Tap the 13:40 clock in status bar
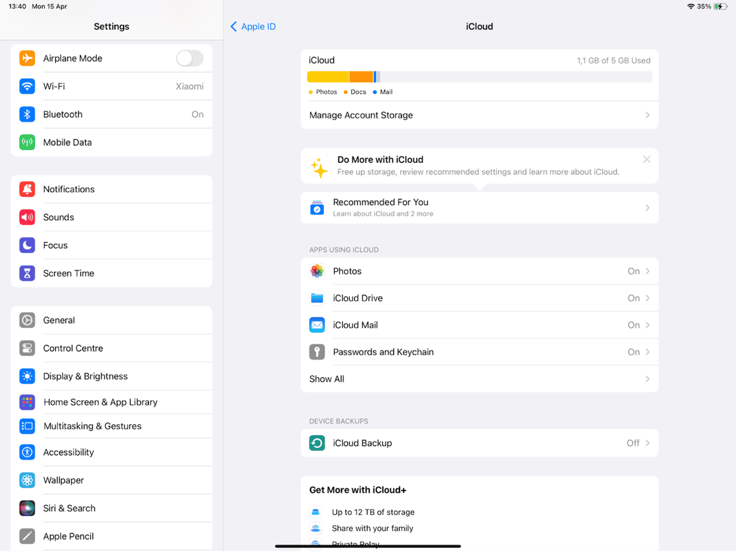 [x=18, y=7]
